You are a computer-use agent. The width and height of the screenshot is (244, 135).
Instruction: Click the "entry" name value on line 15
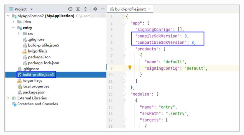pyautogui.click(x=167, y=107)
